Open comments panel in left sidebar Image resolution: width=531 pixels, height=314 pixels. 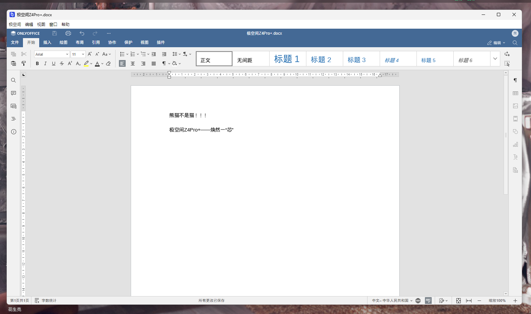[14, 93]
